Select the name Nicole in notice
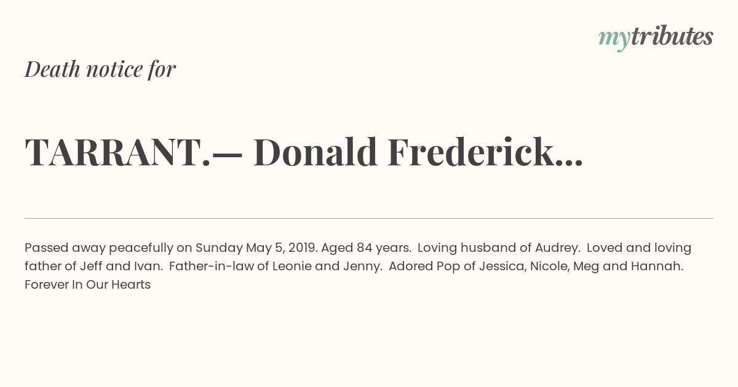 pos(549,267)
